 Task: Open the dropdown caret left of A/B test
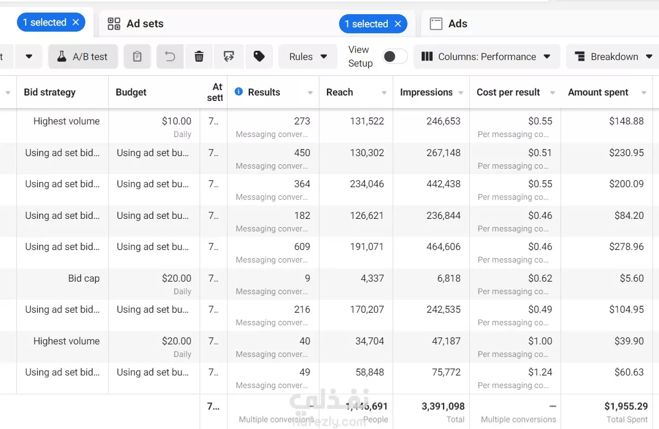pyautogui.click(x=29, y=57)
